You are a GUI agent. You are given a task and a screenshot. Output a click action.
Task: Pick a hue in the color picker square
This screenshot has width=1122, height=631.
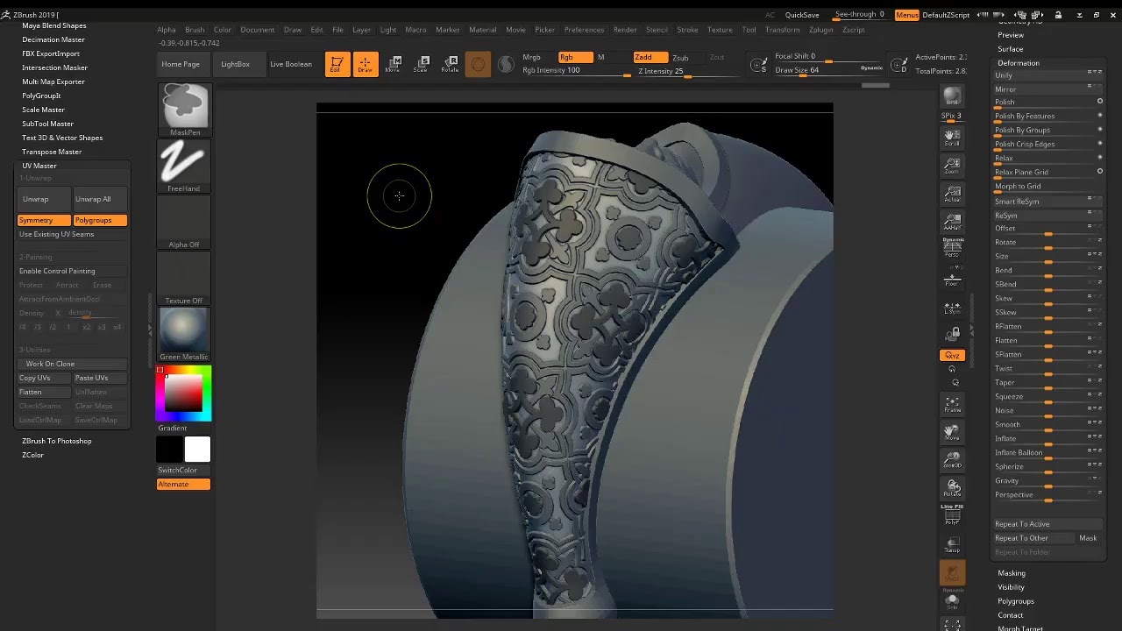point(183,393)
